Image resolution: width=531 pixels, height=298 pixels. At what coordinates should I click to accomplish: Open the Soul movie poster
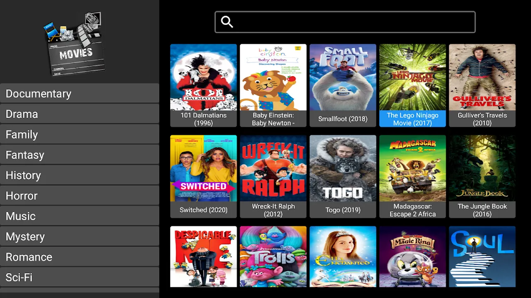pyautogui.click(x=482, y=257)
